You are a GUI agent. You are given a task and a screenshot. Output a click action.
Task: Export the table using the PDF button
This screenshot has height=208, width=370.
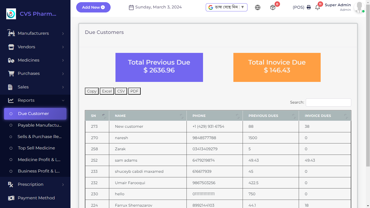[134, 91]
